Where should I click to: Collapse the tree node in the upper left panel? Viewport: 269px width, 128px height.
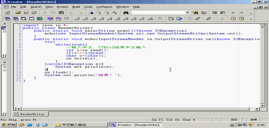point(4,32)
